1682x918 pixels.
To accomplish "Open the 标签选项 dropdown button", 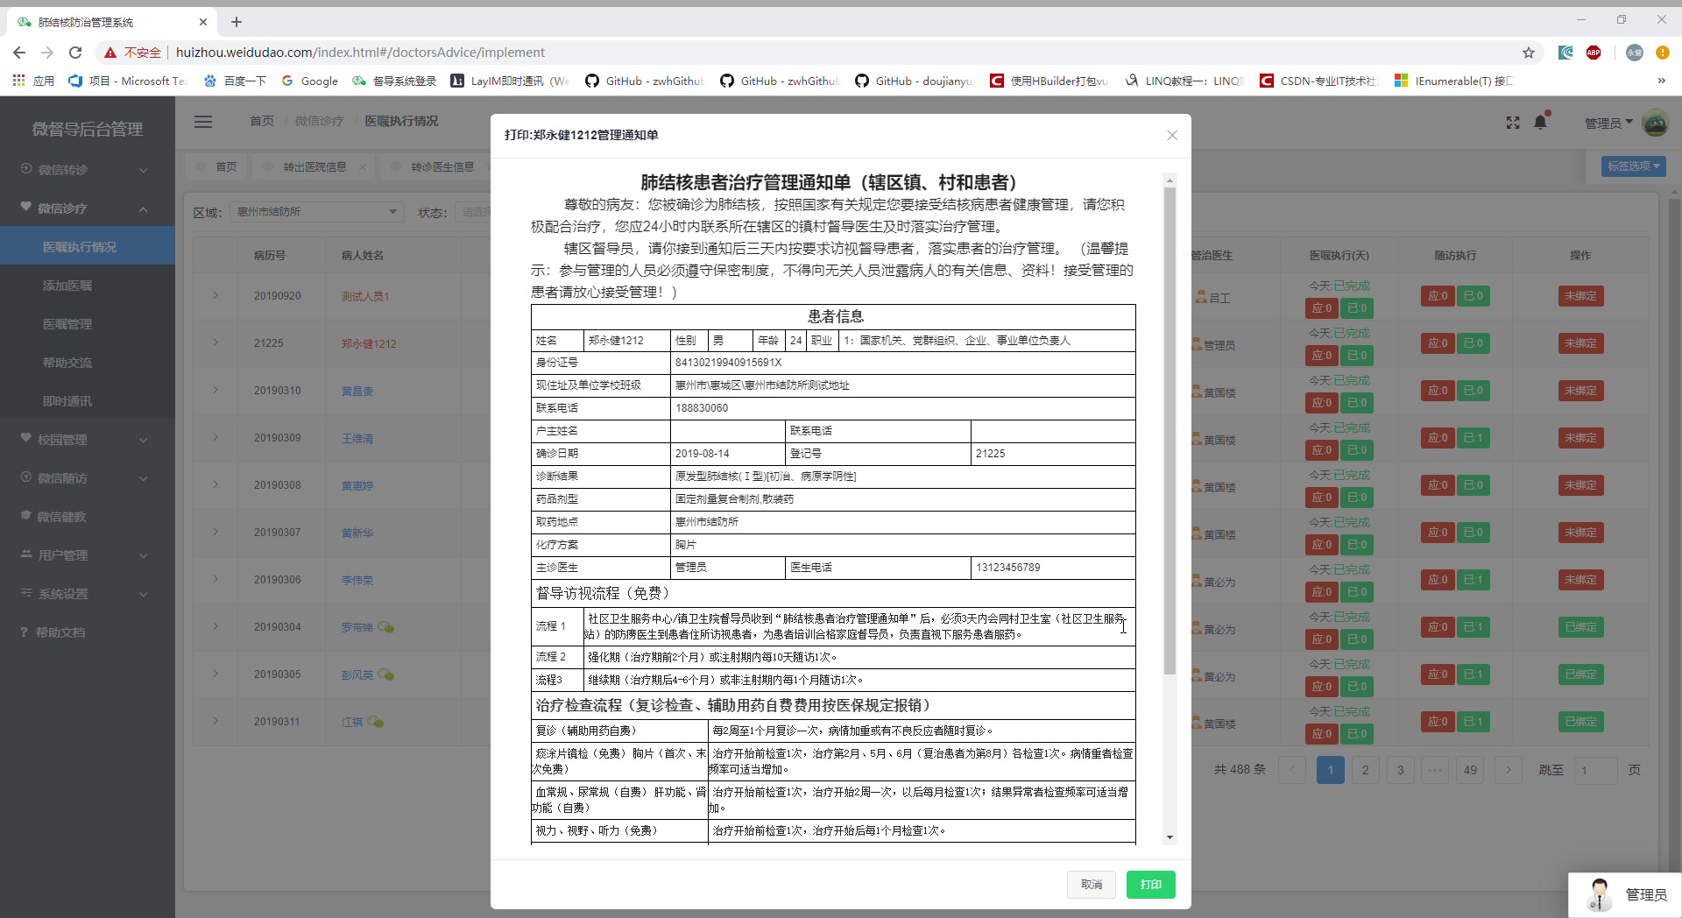I will pyautogui.click(x=1634, y=166).
